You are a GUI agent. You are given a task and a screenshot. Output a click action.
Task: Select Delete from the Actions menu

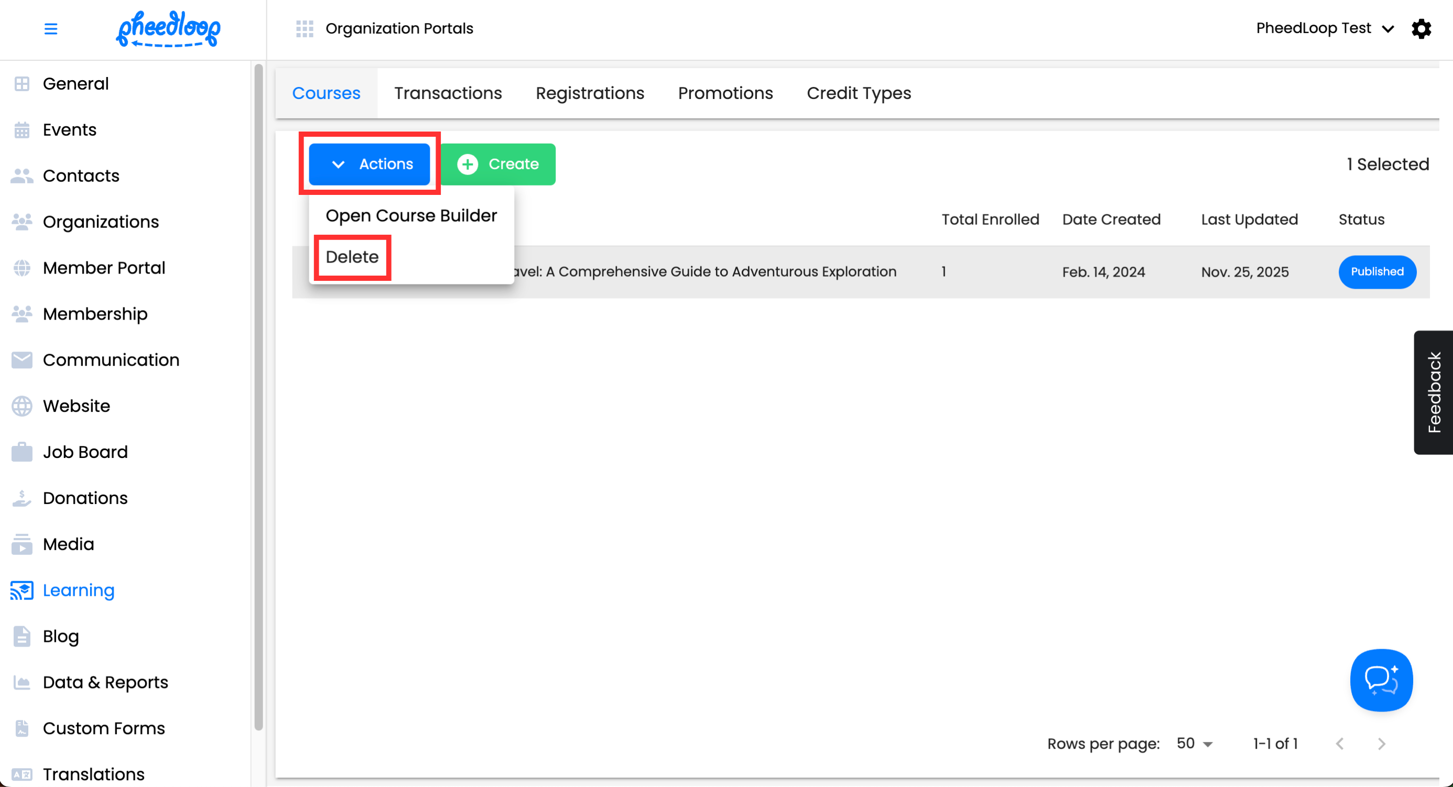coord(352,257)
